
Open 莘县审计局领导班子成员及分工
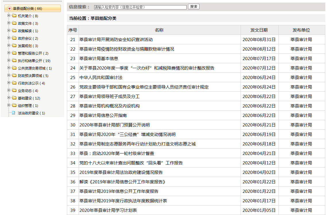110,96
